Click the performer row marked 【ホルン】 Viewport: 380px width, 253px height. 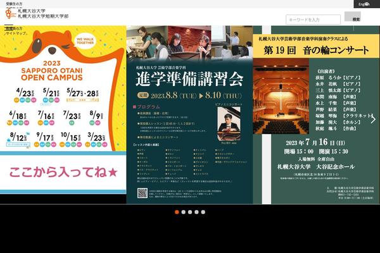338,122
